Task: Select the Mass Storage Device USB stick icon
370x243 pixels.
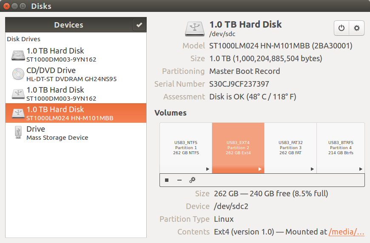Action: [x=18, y=133]
